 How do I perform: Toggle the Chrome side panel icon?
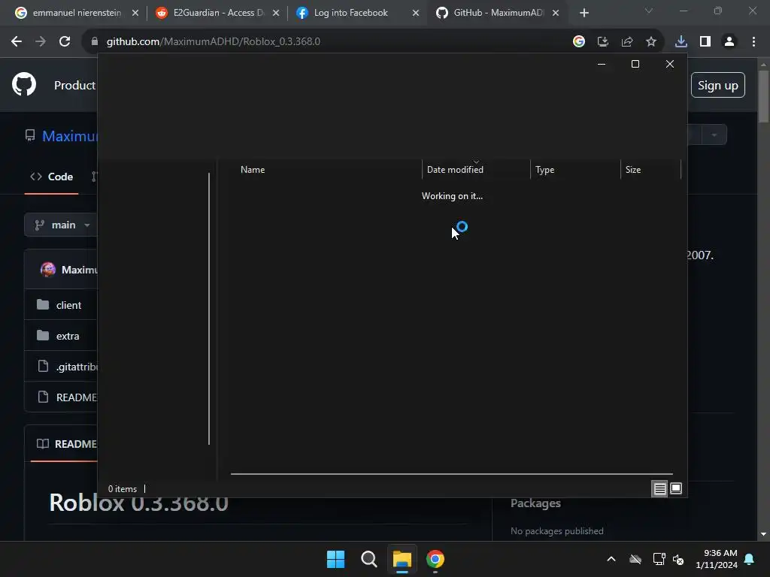(705, 42)
